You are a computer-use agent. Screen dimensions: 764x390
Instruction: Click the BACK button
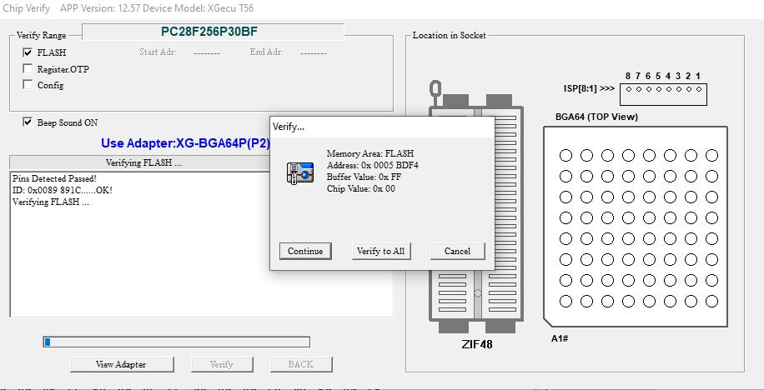click(300, 364)
